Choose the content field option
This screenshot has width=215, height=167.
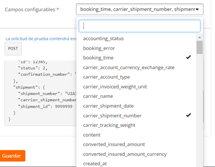coord(136,135)
